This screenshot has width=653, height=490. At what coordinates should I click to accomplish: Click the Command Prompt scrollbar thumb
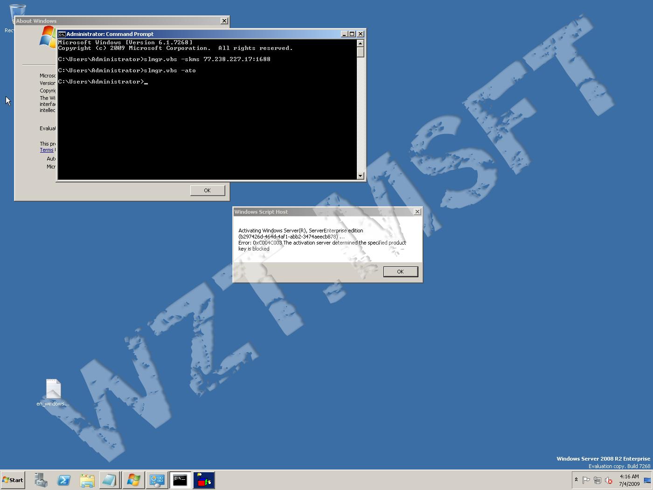click(360, 52)
